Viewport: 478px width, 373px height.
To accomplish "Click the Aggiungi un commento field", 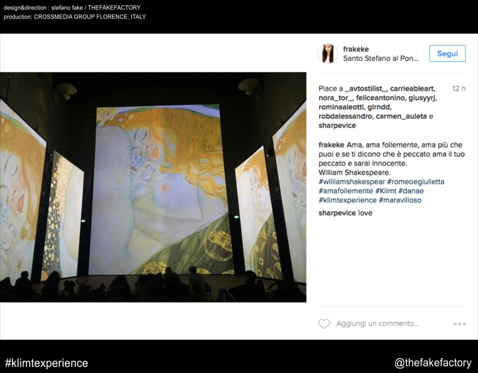I will click(x=378, y=323).
